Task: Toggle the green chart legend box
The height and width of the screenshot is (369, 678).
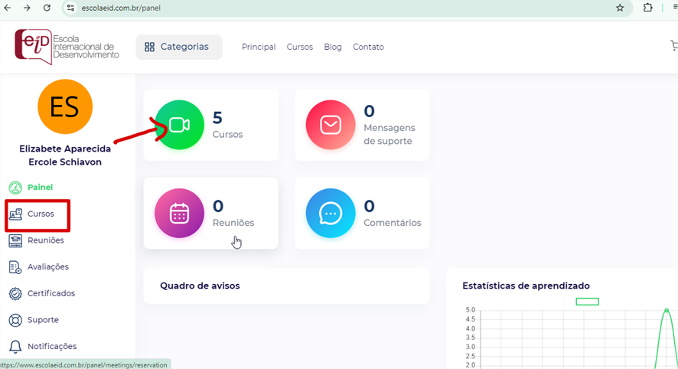Action: point(587,302)
